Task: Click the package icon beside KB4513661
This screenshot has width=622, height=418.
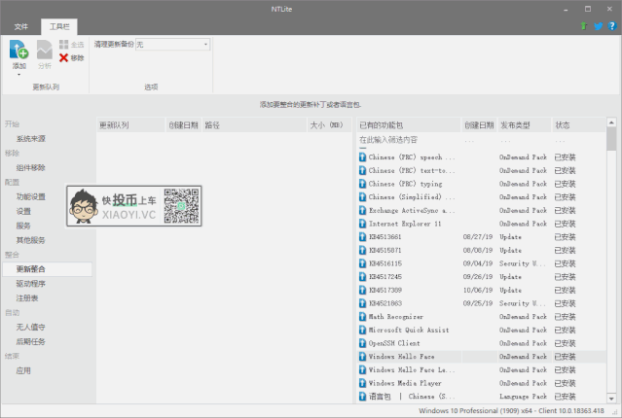Action: click(x=362, y=236)
